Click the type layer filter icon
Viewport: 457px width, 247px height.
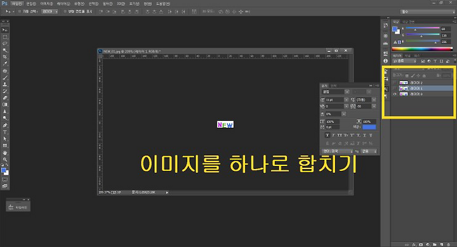(x=435, y=61)
